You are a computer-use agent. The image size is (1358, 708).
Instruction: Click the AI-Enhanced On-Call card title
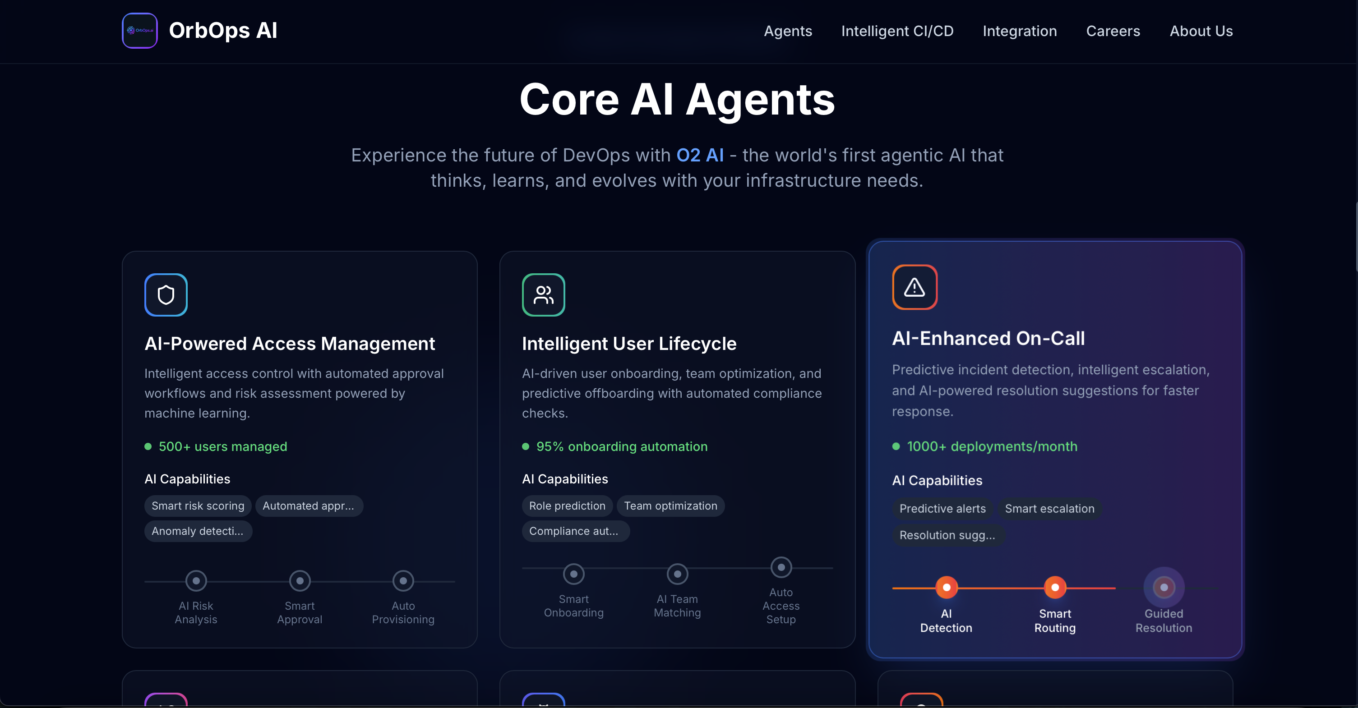coord(988,338)
